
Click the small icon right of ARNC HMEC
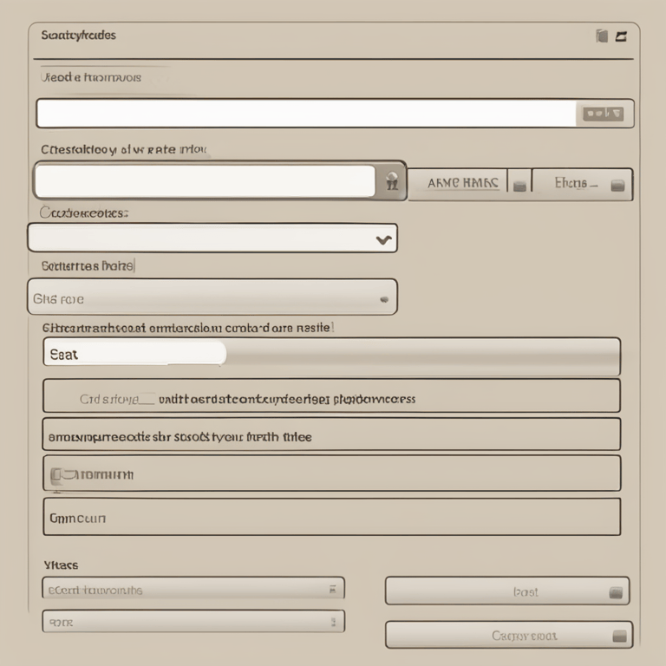tap(519, 184)
